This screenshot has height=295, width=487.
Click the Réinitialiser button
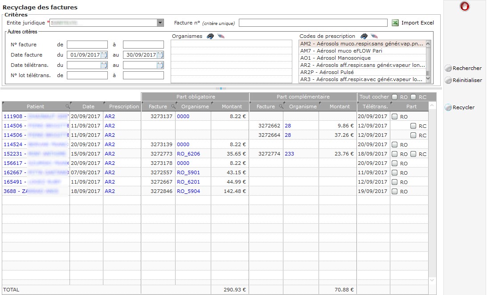[463, 80]
